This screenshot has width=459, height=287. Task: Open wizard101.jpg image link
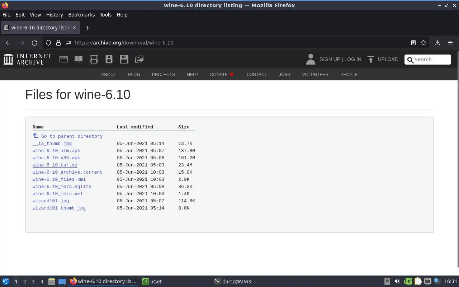click(x=51, y=201)
